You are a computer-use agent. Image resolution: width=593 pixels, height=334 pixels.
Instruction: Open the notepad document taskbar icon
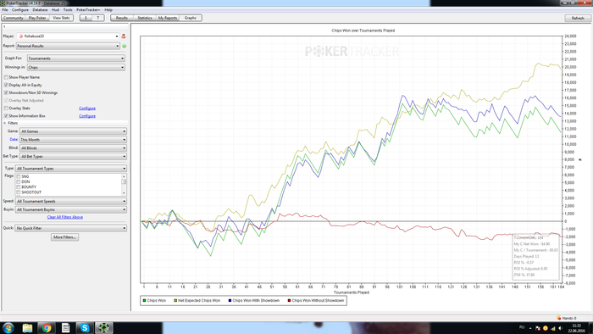pyautogui.click(x=65, y=328)
